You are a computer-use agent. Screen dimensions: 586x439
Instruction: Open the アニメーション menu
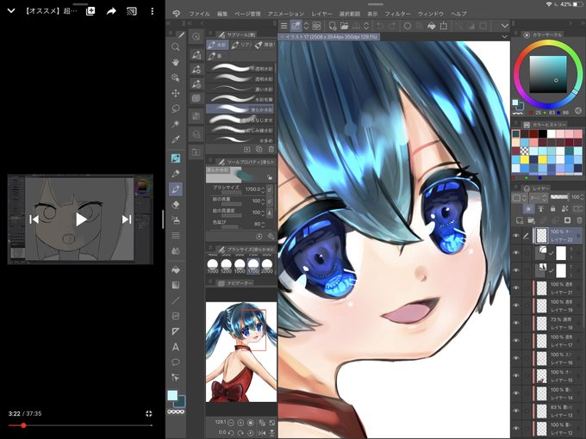[x=286, y=14]
